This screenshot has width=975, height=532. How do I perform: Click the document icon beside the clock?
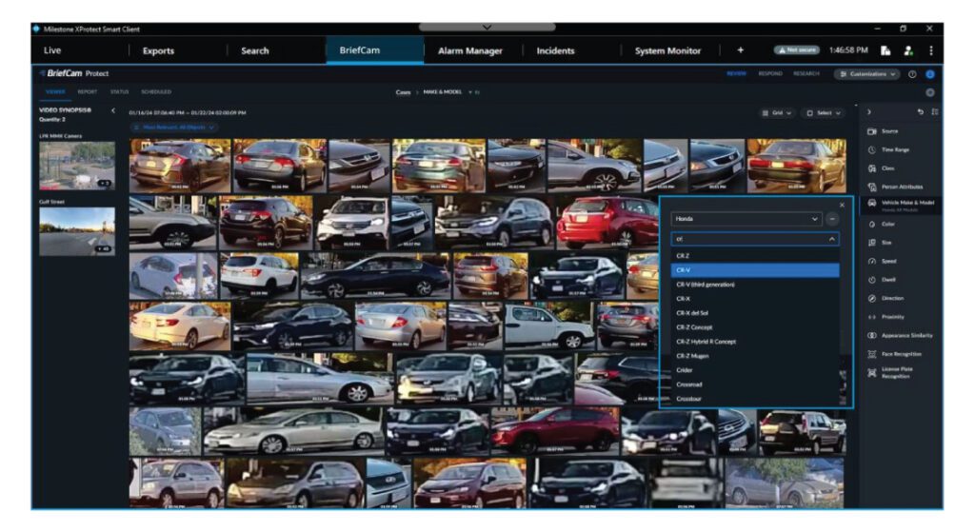pos(885,50)
